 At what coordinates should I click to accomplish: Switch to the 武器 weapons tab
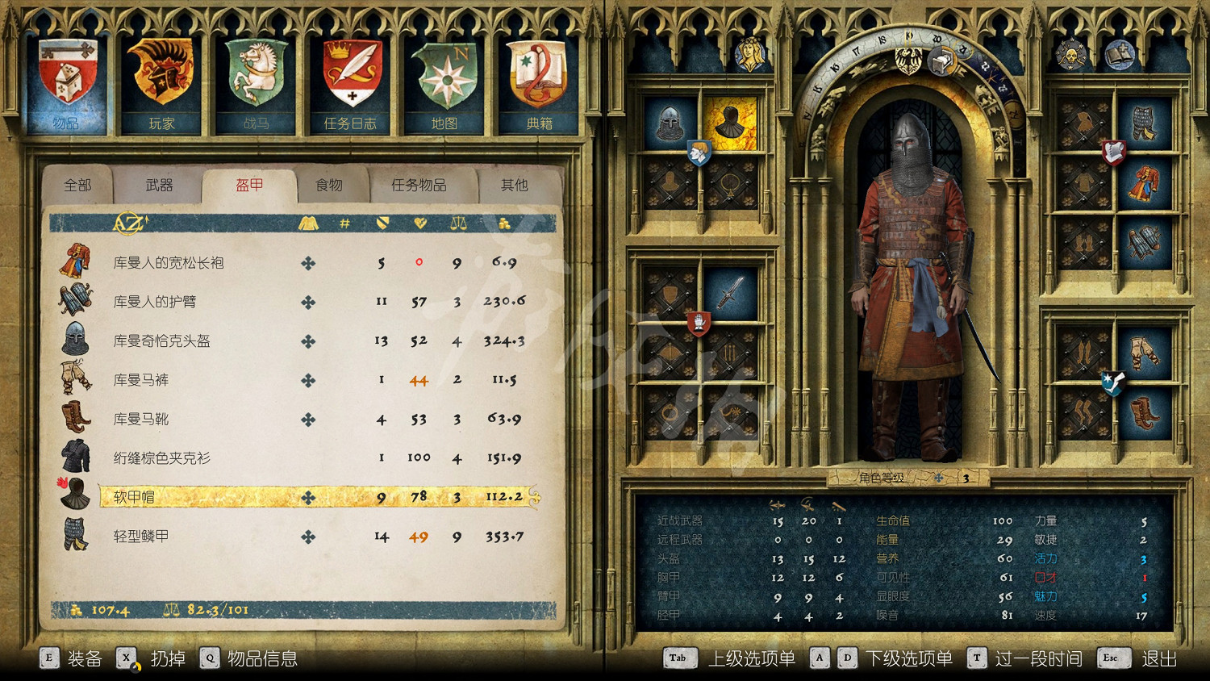coord(159,186)
